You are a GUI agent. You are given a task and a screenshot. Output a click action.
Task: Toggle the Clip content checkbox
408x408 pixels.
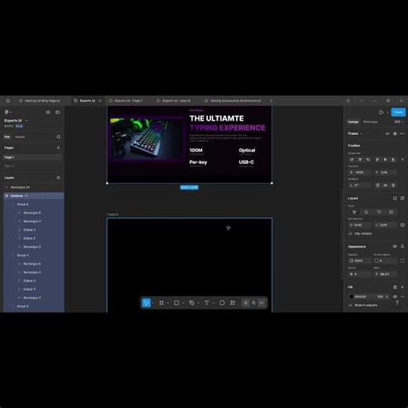pos(350,234)
